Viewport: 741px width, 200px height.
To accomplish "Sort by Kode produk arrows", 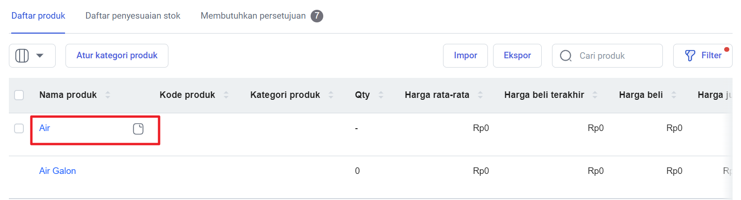I will (x=226, y=95).
